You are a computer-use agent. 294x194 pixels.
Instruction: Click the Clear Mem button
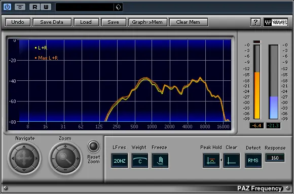188,22
